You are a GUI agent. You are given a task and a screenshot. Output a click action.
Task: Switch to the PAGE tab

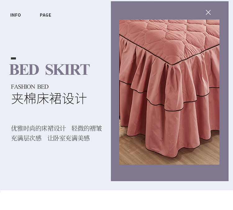click(x=45, y=15)
